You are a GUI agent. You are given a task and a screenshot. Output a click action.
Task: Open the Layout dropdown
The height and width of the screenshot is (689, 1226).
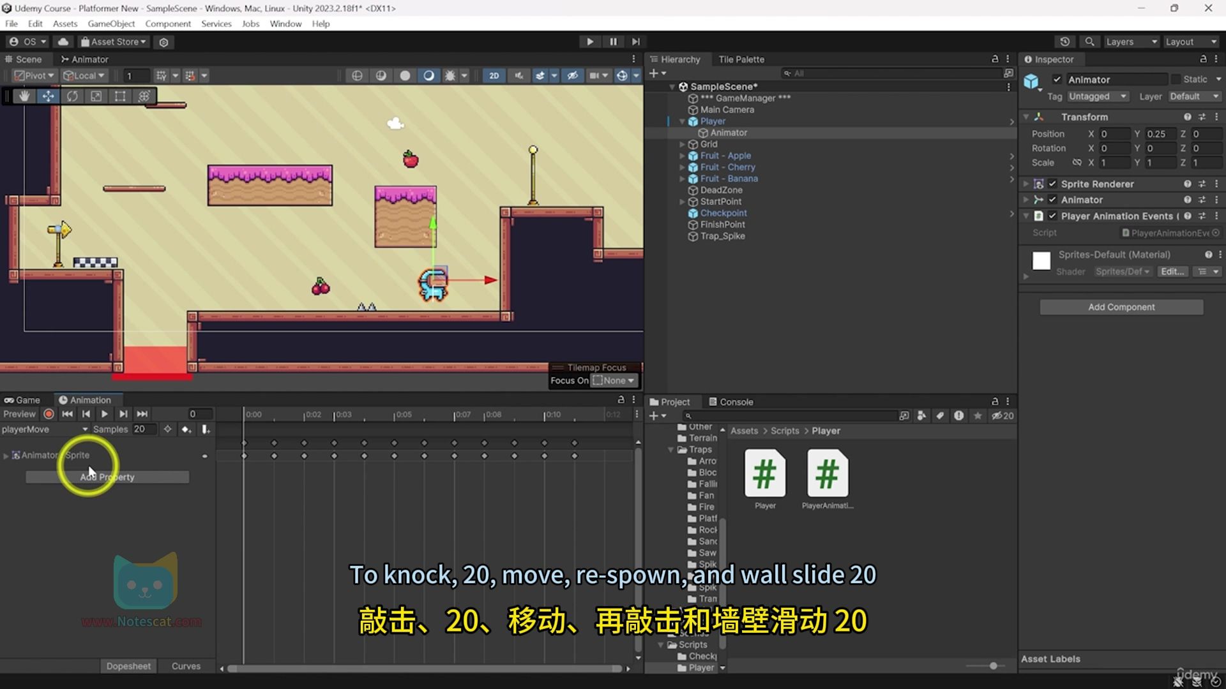pyautogui.click(x=1191, y=41)
